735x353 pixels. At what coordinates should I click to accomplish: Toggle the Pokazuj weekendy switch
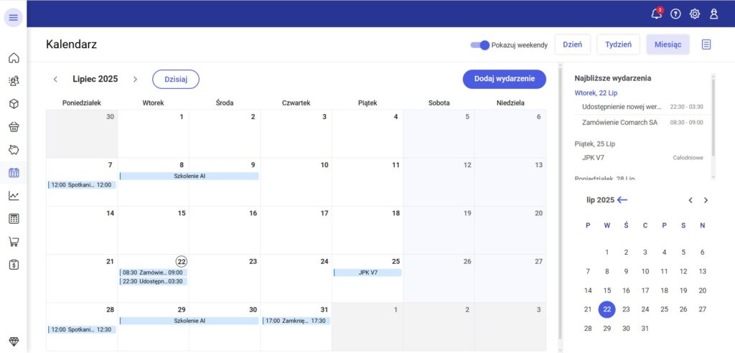click(479, 45)
